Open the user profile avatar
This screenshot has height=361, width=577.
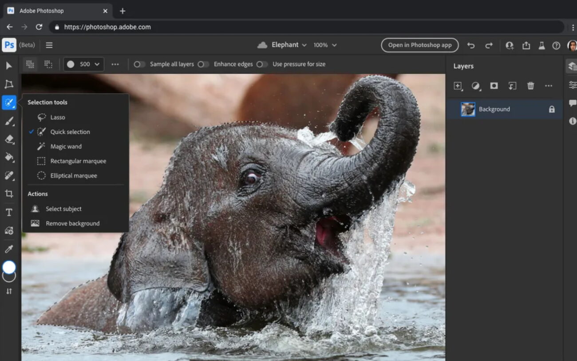click(x=572, y=45)
